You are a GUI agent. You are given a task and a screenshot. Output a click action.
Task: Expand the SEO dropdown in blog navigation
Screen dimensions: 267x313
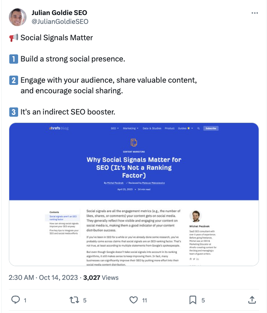point(114,128)
